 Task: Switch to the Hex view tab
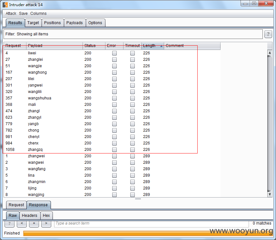(x=46, y=216)
